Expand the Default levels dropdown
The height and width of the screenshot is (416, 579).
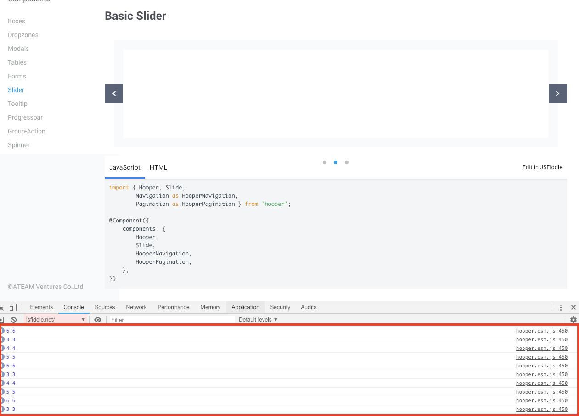pos(258,320)
